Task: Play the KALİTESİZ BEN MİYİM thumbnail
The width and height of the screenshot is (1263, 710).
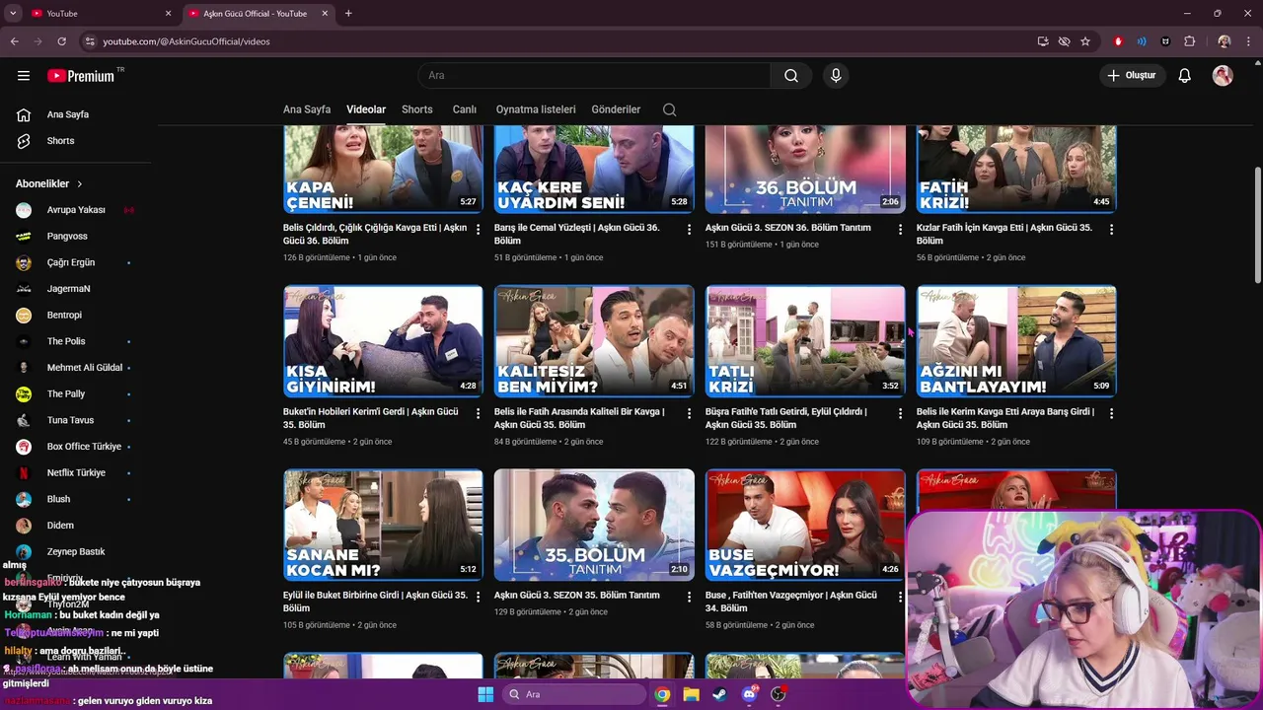Action: [594, 341]
